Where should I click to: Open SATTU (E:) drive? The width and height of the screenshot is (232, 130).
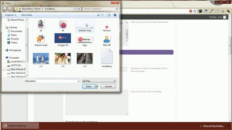[x=14, y=65]
